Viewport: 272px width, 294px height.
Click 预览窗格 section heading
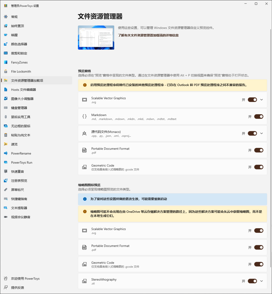tap(85, 71)
